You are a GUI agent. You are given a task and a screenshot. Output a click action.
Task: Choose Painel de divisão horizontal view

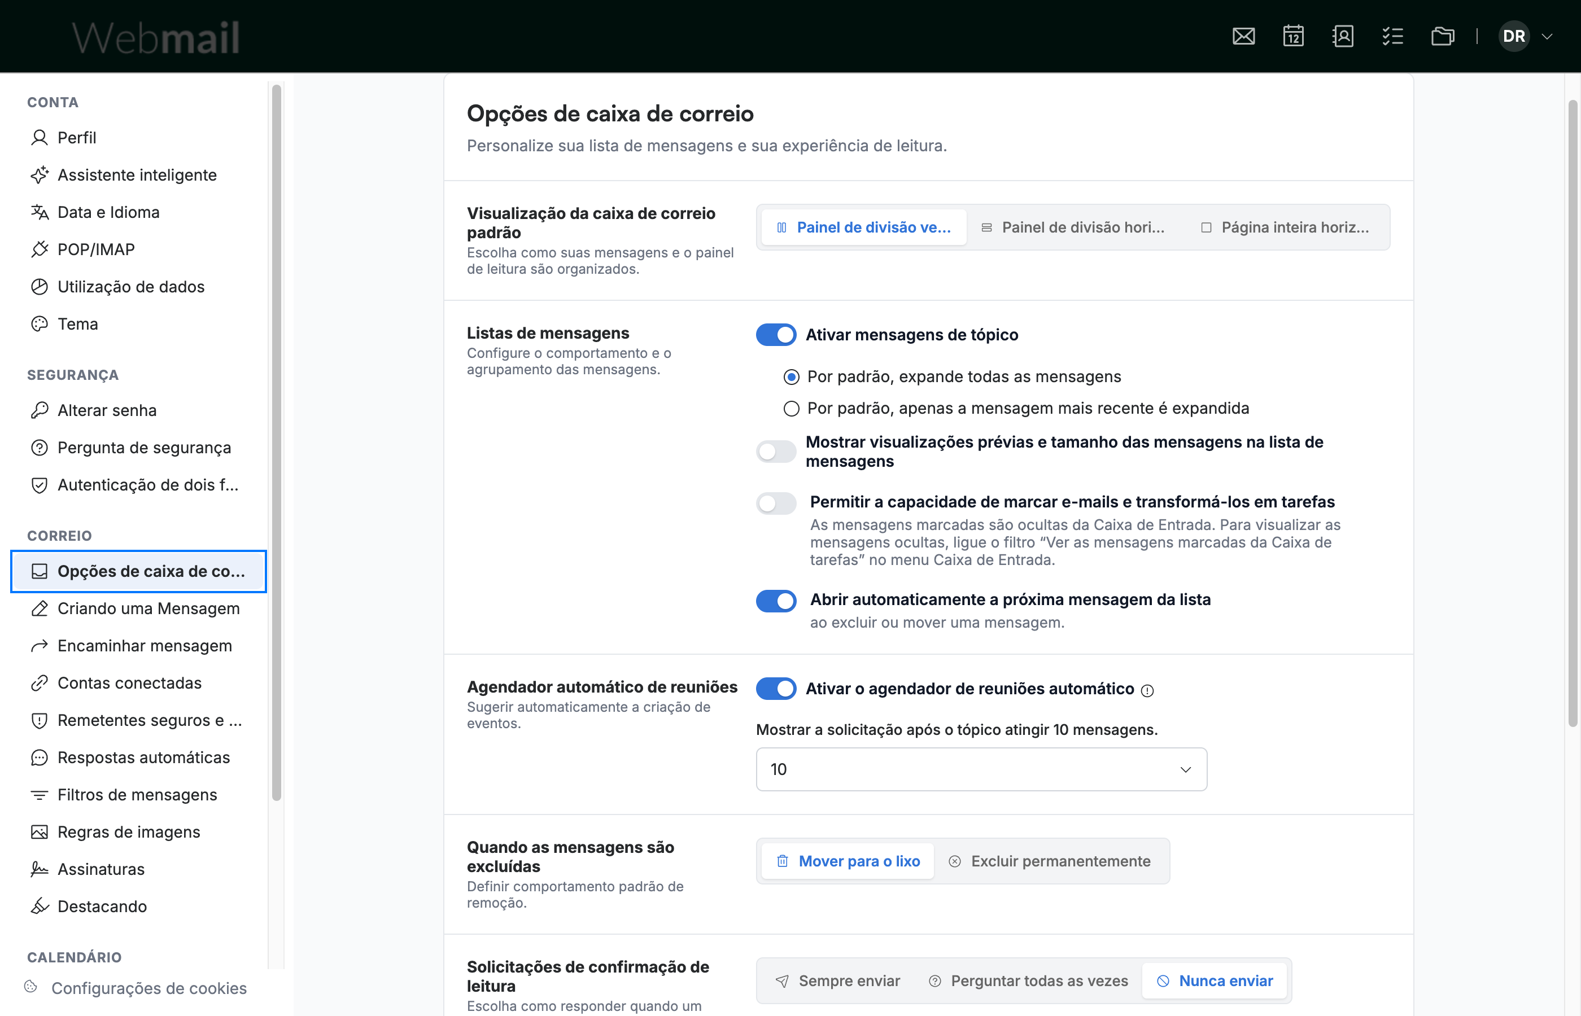click(x=1073, y=227)
